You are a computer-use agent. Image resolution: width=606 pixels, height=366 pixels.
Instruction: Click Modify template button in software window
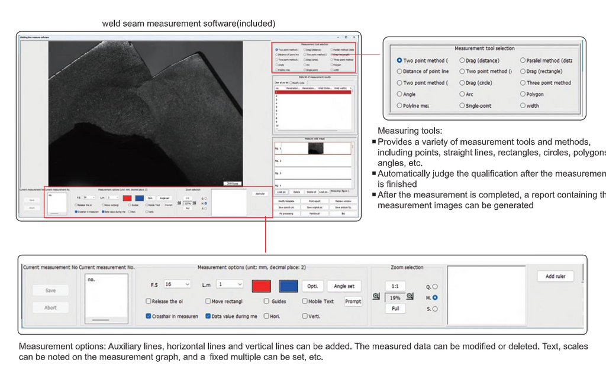click(286, 201)
